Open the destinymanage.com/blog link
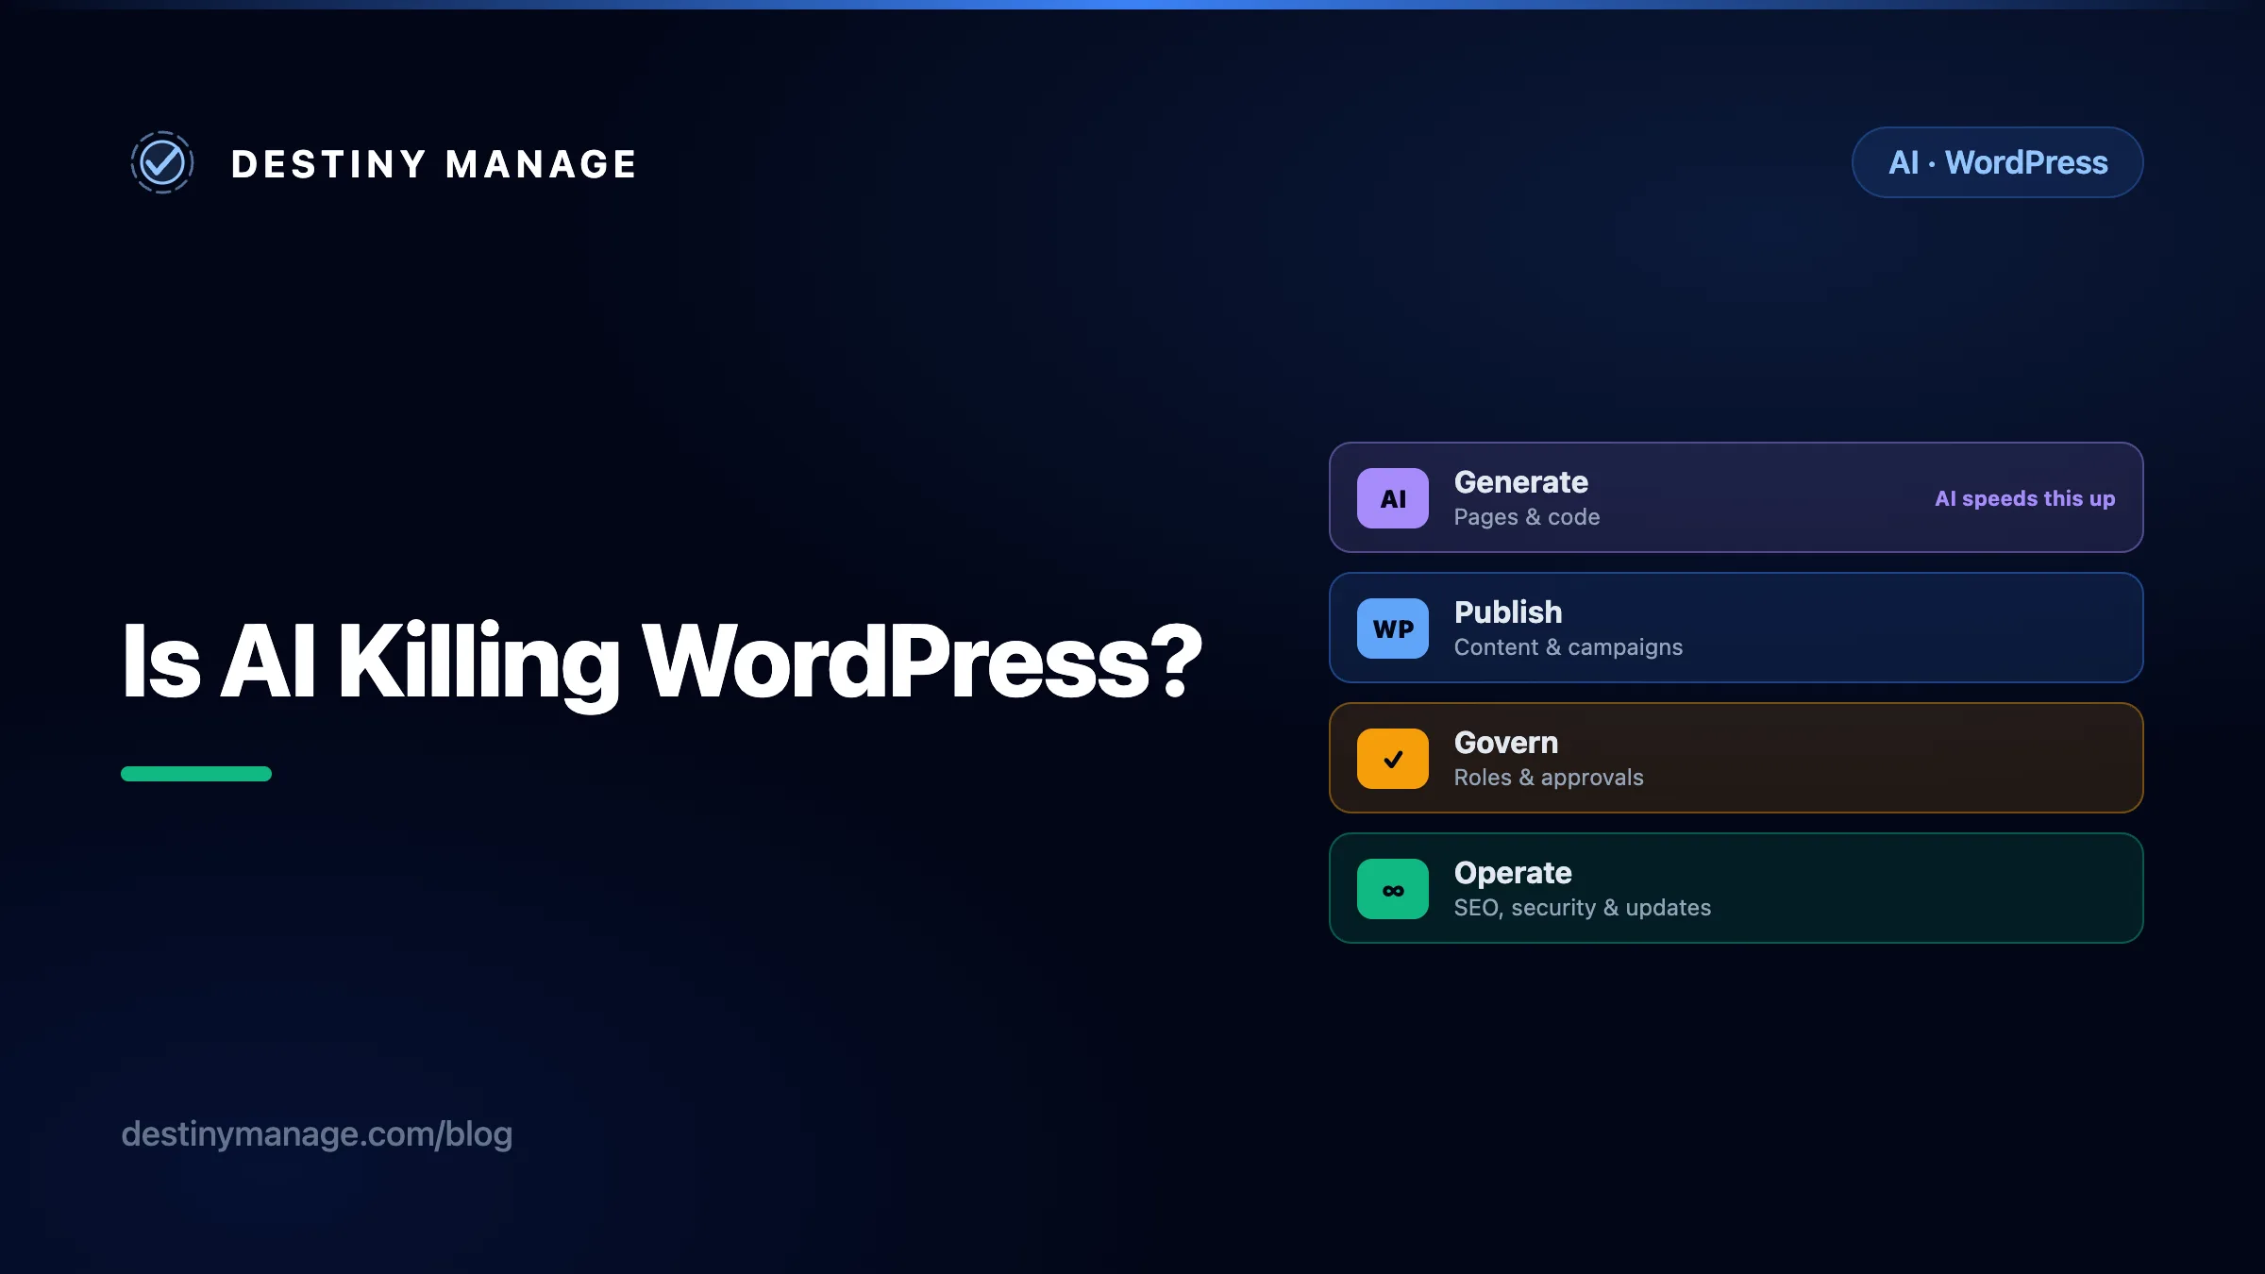Viewport: 2265px width, 1274px height. 317,1133
